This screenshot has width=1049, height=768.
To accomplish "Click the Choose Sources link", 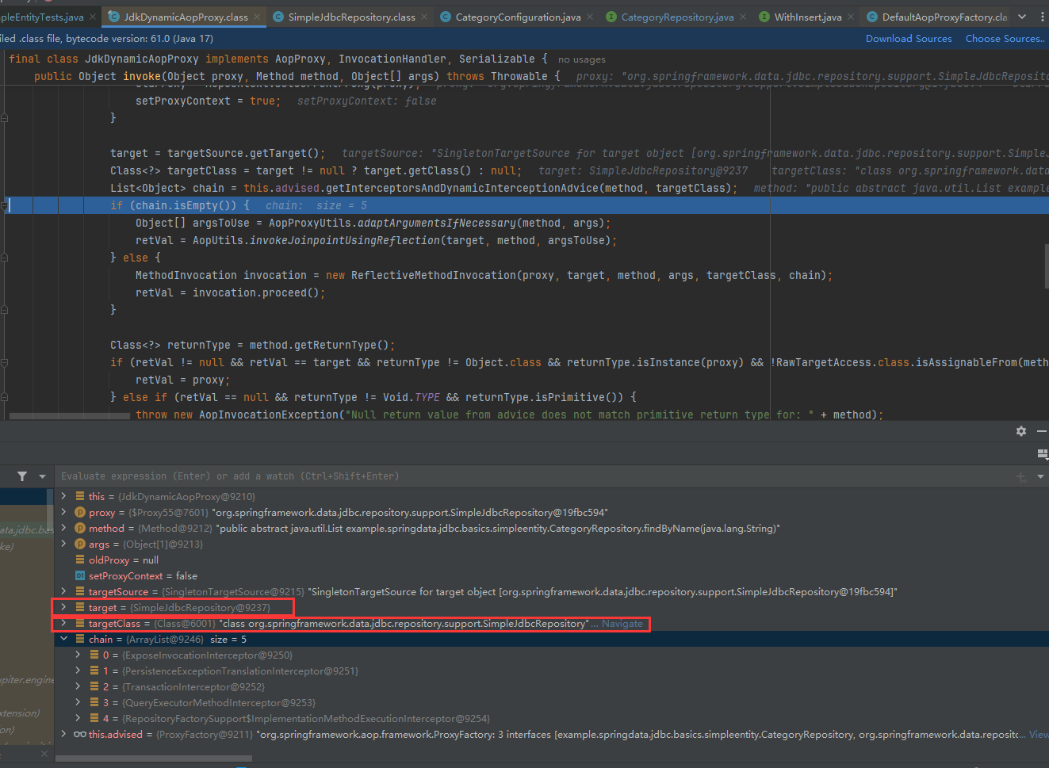I will click(1005, 39).
